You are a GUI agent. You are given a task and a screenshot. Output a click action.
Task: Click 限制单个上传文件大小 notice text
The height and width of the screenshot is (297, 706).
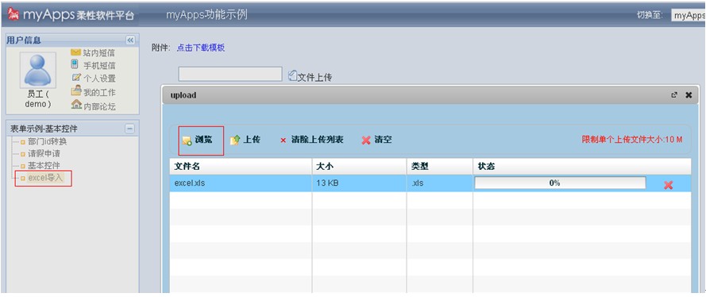[x=632, y=140]
